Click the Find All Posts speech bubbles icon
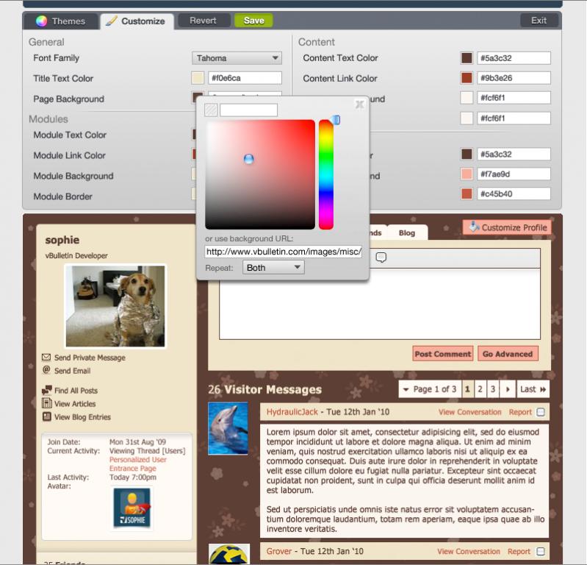This screenshot has width=587, height=565. [x=47, y=391]
